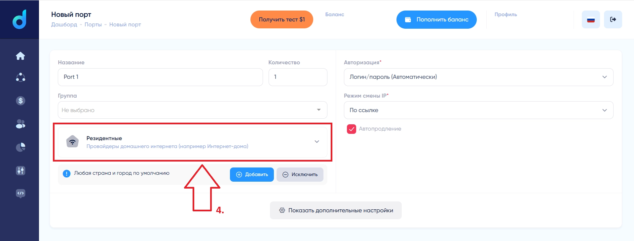
Task: Go to Дашборд breadcrumb link
Action: click(x=64, y=24)
